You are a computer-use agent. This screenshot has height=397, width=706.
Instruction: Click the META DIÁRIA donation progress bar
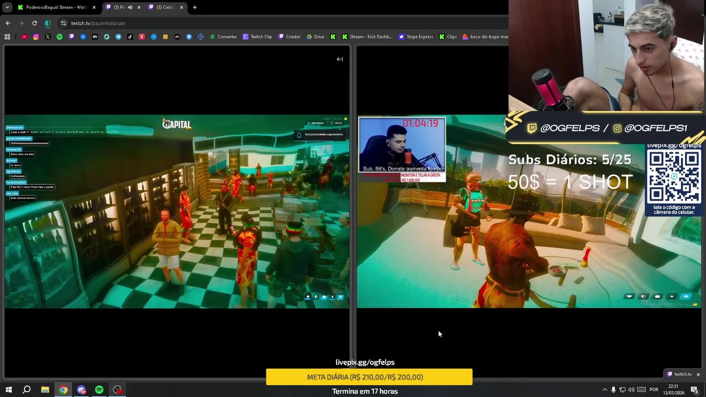pyautogui.click(x=369, y=377)
